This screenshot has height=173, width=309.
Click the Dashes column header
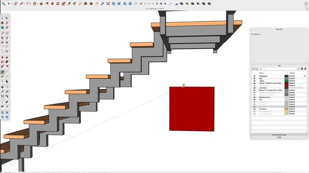(x=292, y=73)
